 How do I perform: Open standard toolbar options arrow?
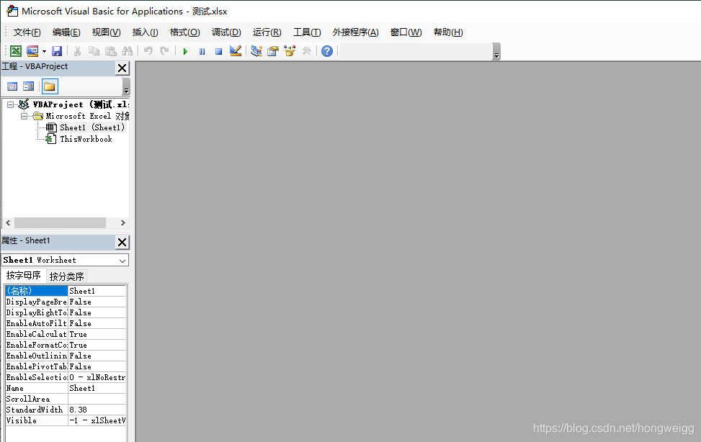pyautogui.click(x=496, y=52)
